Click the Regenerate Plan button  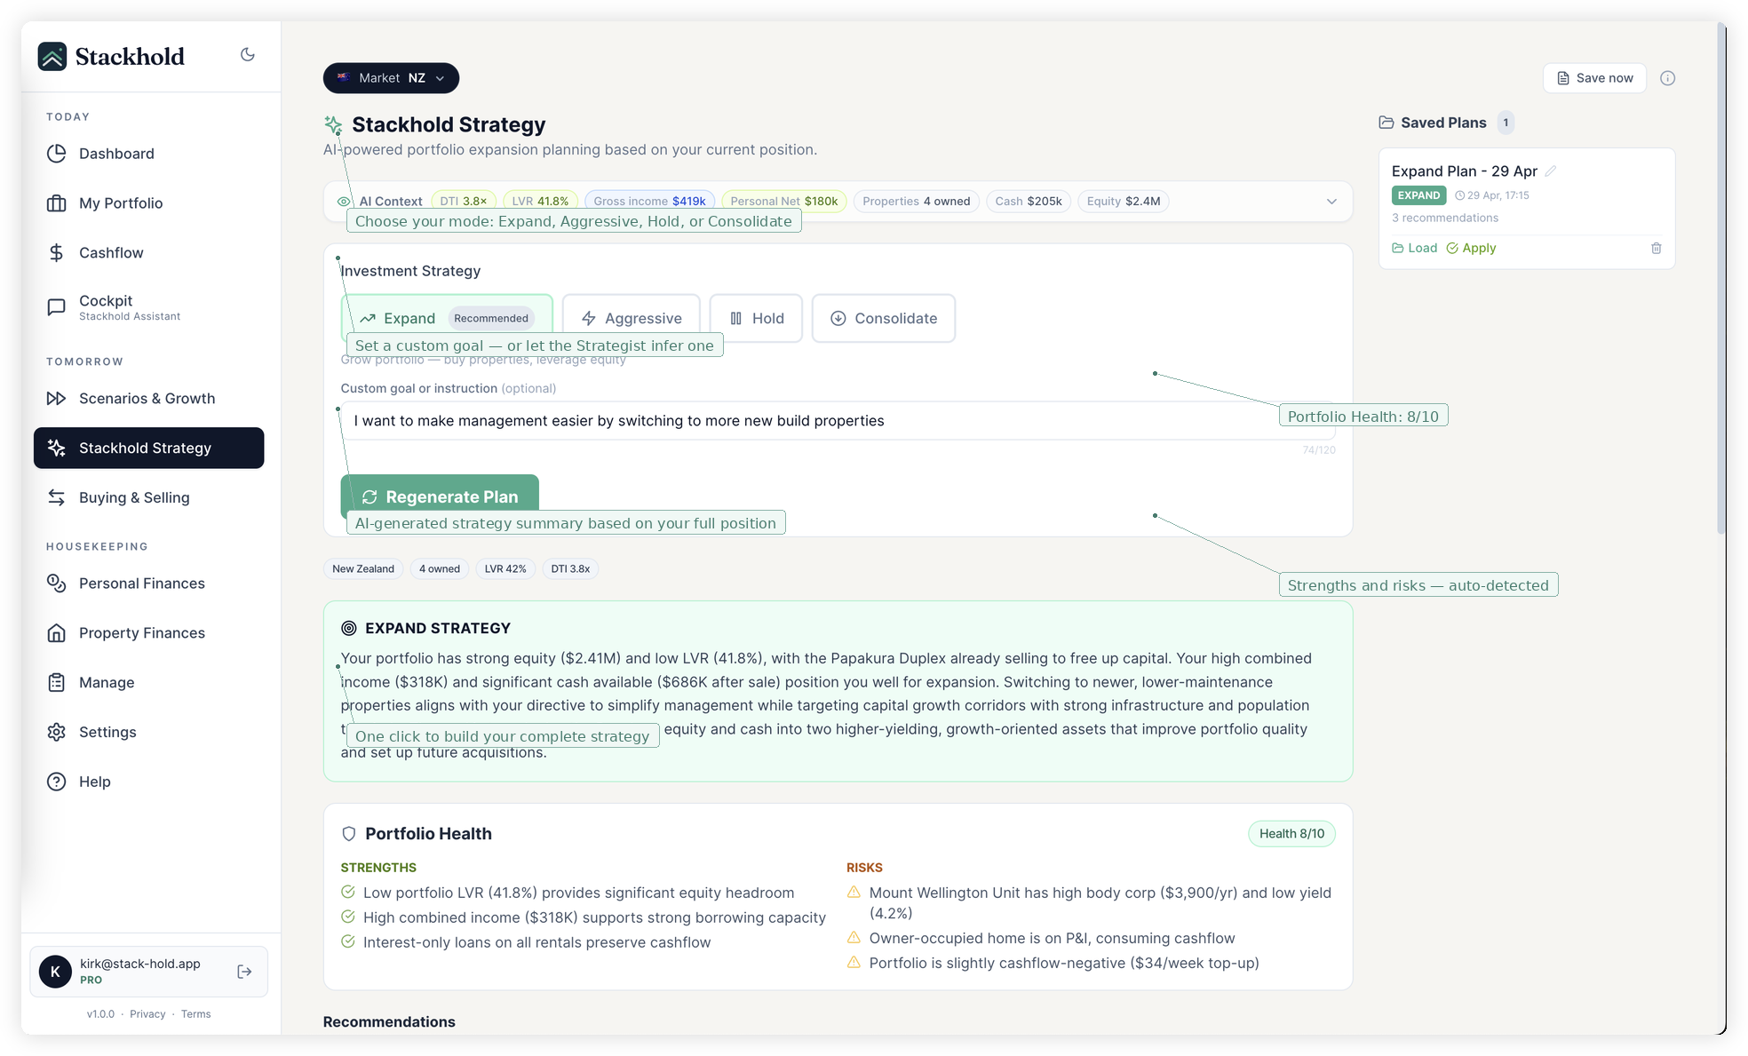tap(440, 497)
